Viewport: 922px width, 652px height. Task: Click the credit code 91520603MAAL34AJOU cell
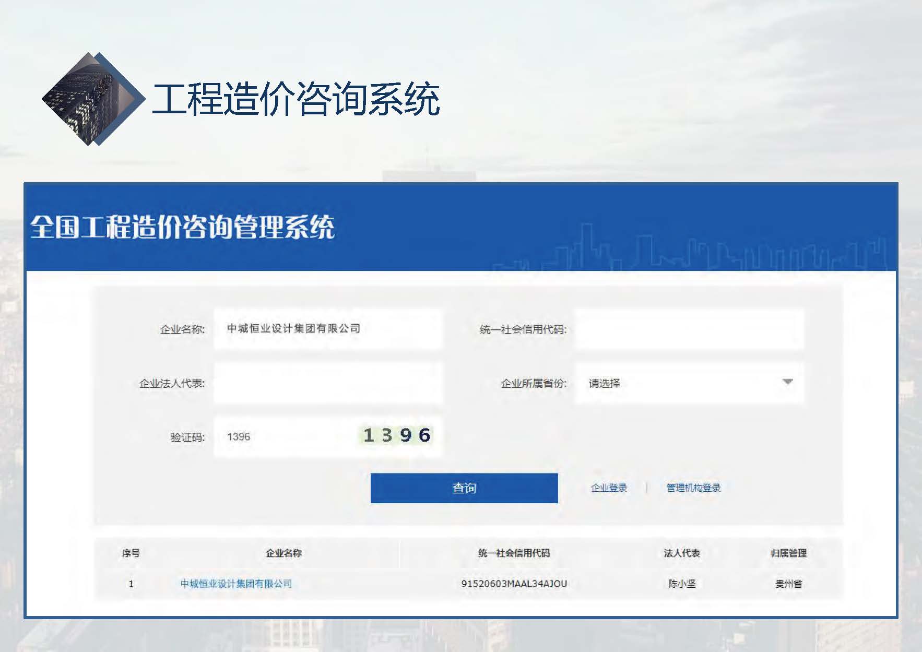[x=514, y=584]
